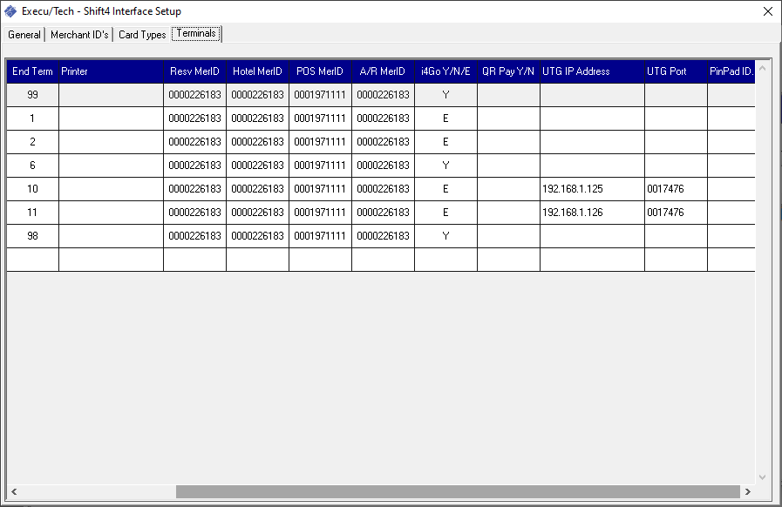
Task: Click the Terminals tab
Action: pos(196,33)
